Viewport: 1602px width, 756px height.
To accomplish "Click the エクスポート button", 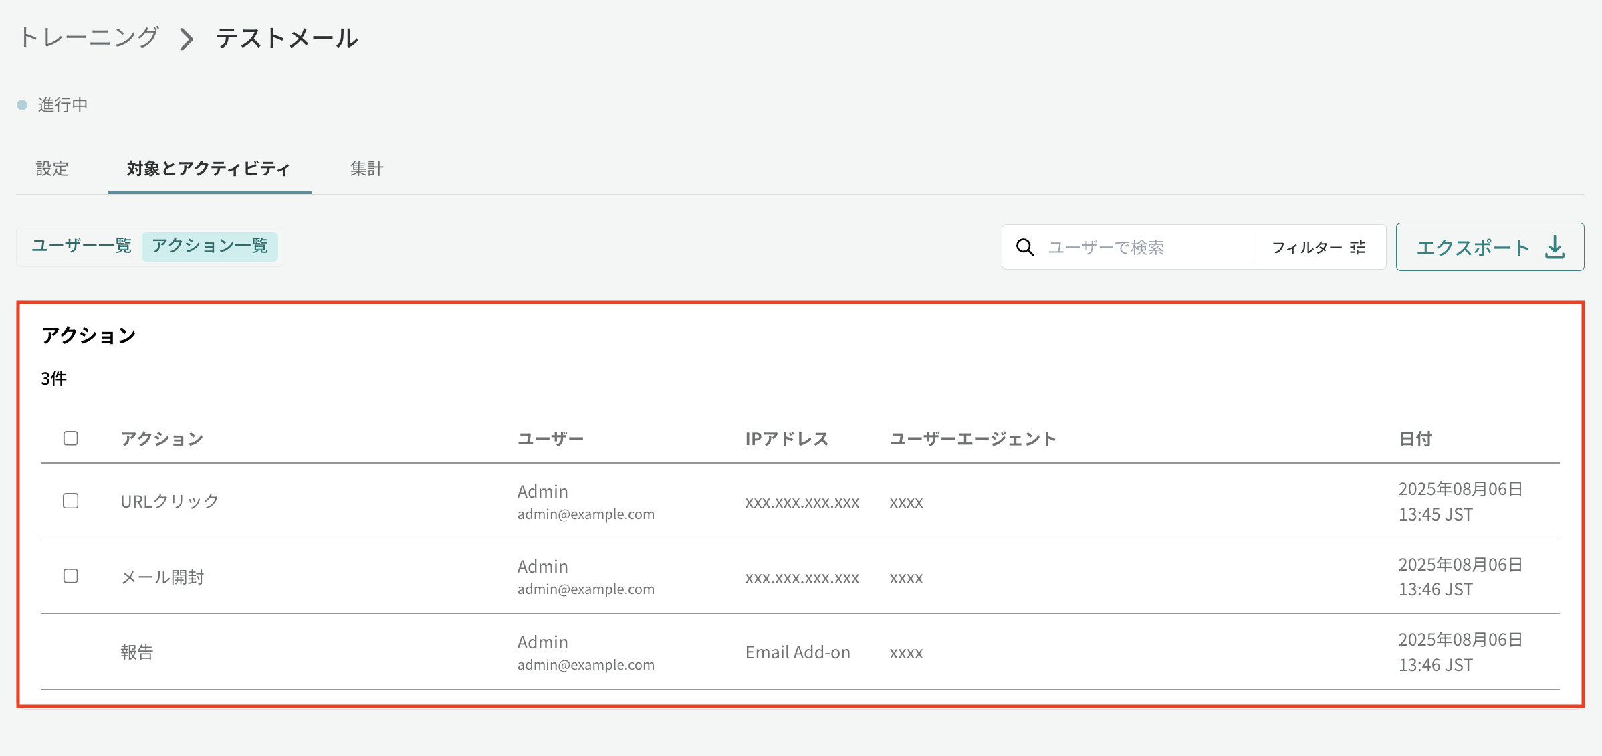I will (1490, 247).
